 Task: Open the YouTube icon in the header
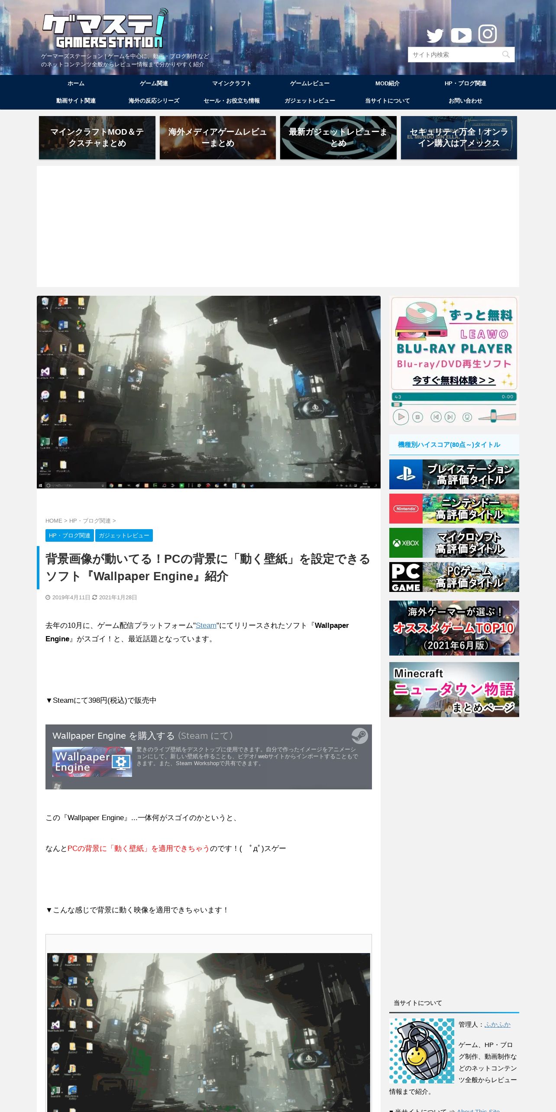[461, 36]
